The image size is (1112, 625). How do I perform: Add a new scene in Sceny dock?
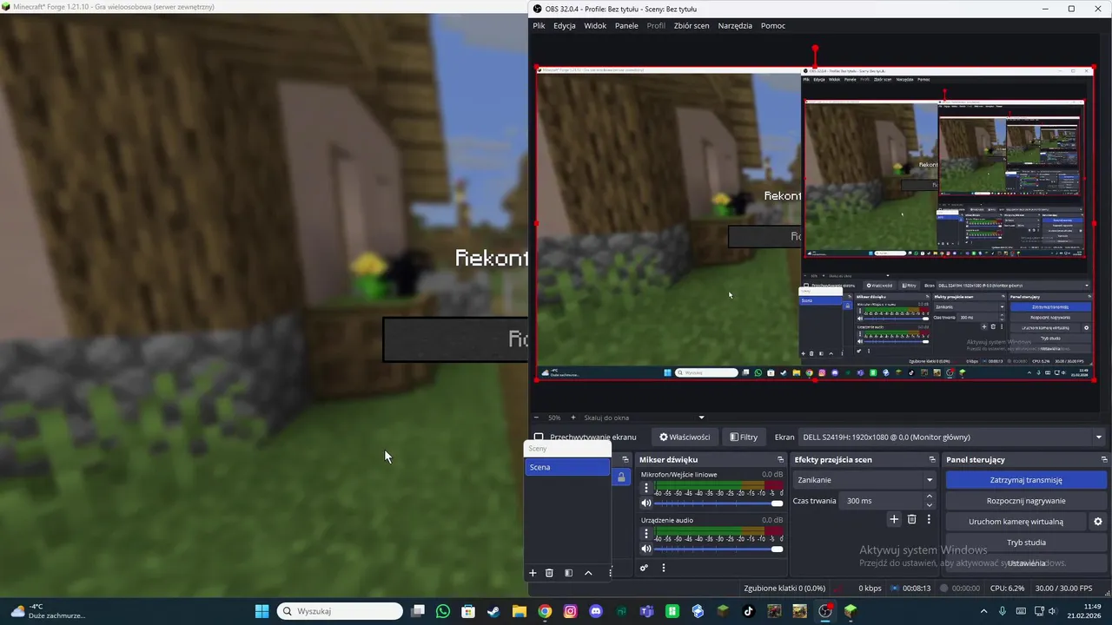[533, 573]
